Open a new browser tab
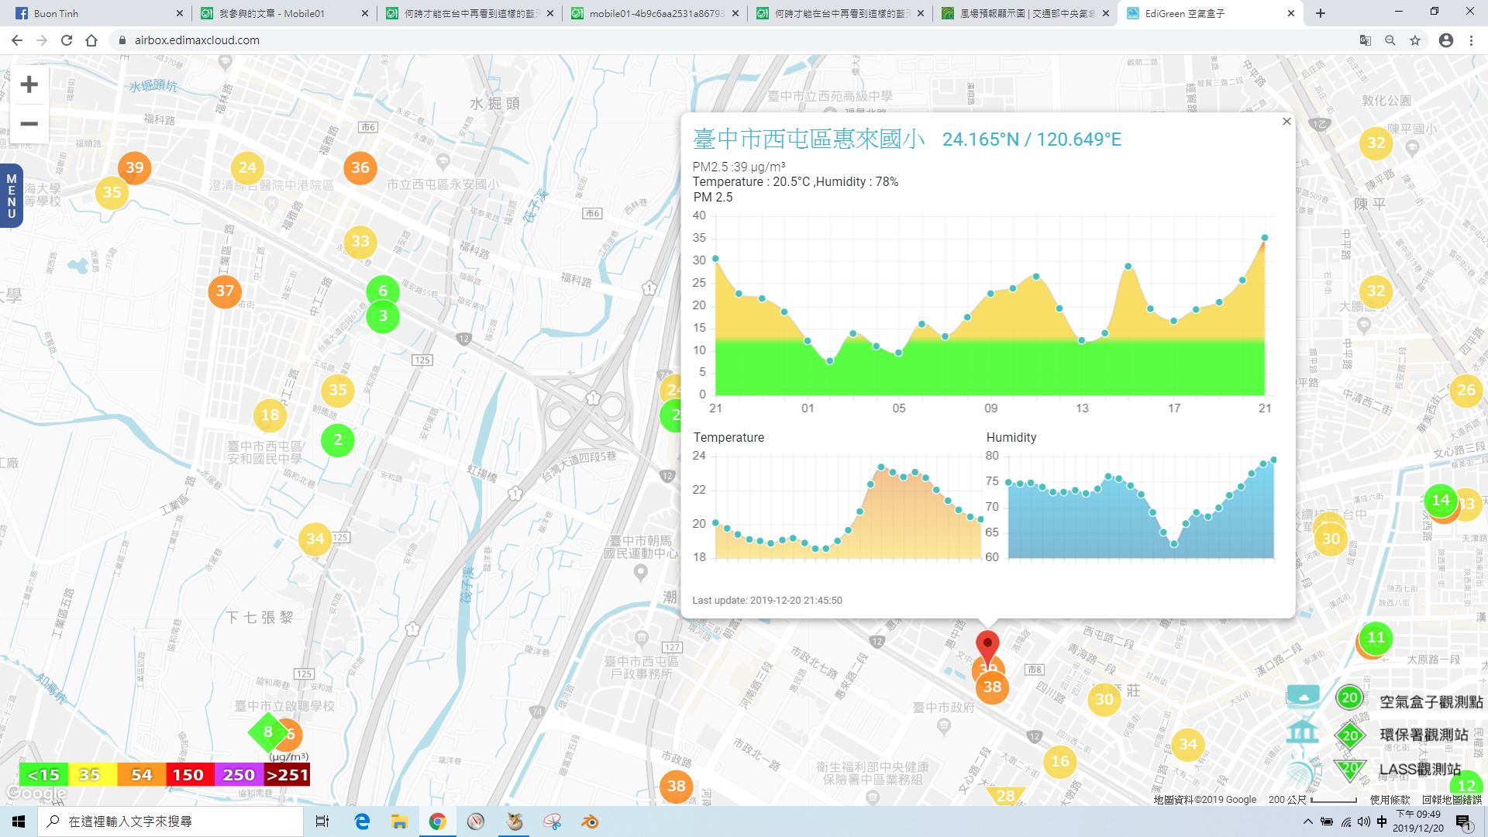Viewport: 1488px width, 837px height. pos(1321,13)
